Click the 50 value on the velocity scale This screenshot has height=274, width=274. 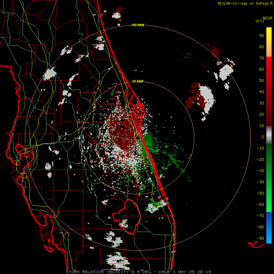coord(262,81)
